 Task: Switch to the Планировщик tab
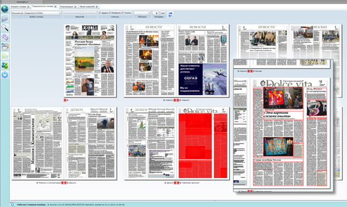click(67, 7)
